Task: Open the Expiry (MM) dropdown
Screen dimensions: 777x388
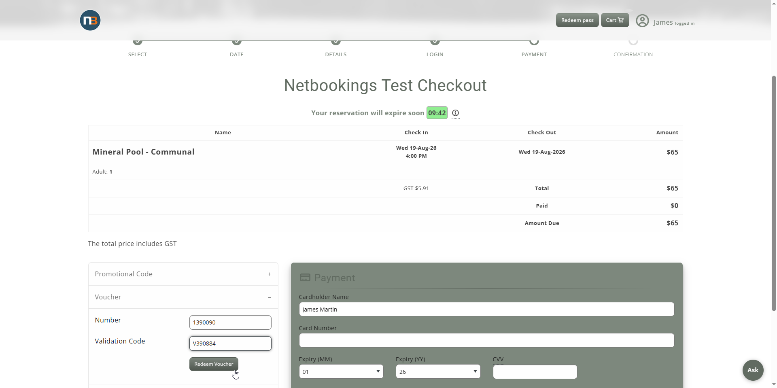Action: tap(341, 372)
